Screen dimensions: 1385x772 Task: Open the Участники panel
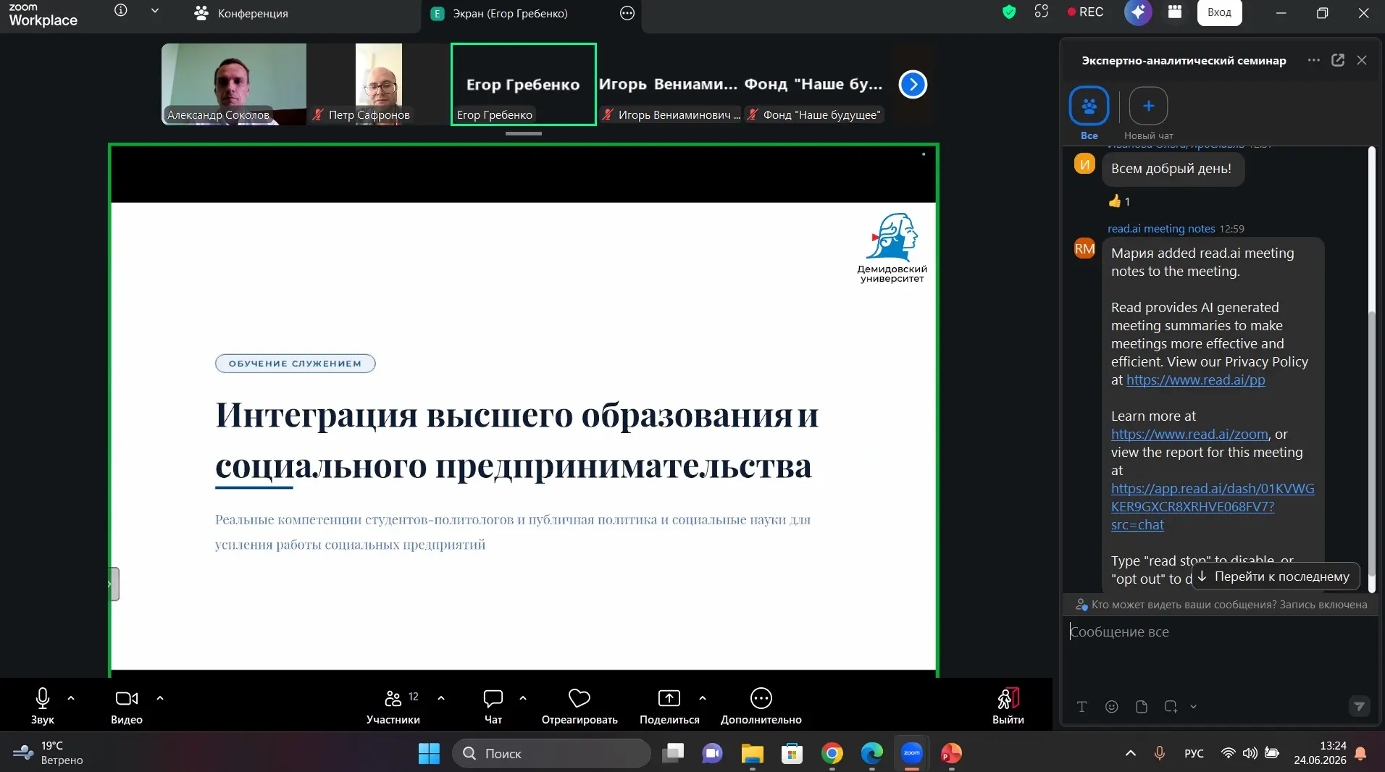pyautogui.click(x=393, y=706)
